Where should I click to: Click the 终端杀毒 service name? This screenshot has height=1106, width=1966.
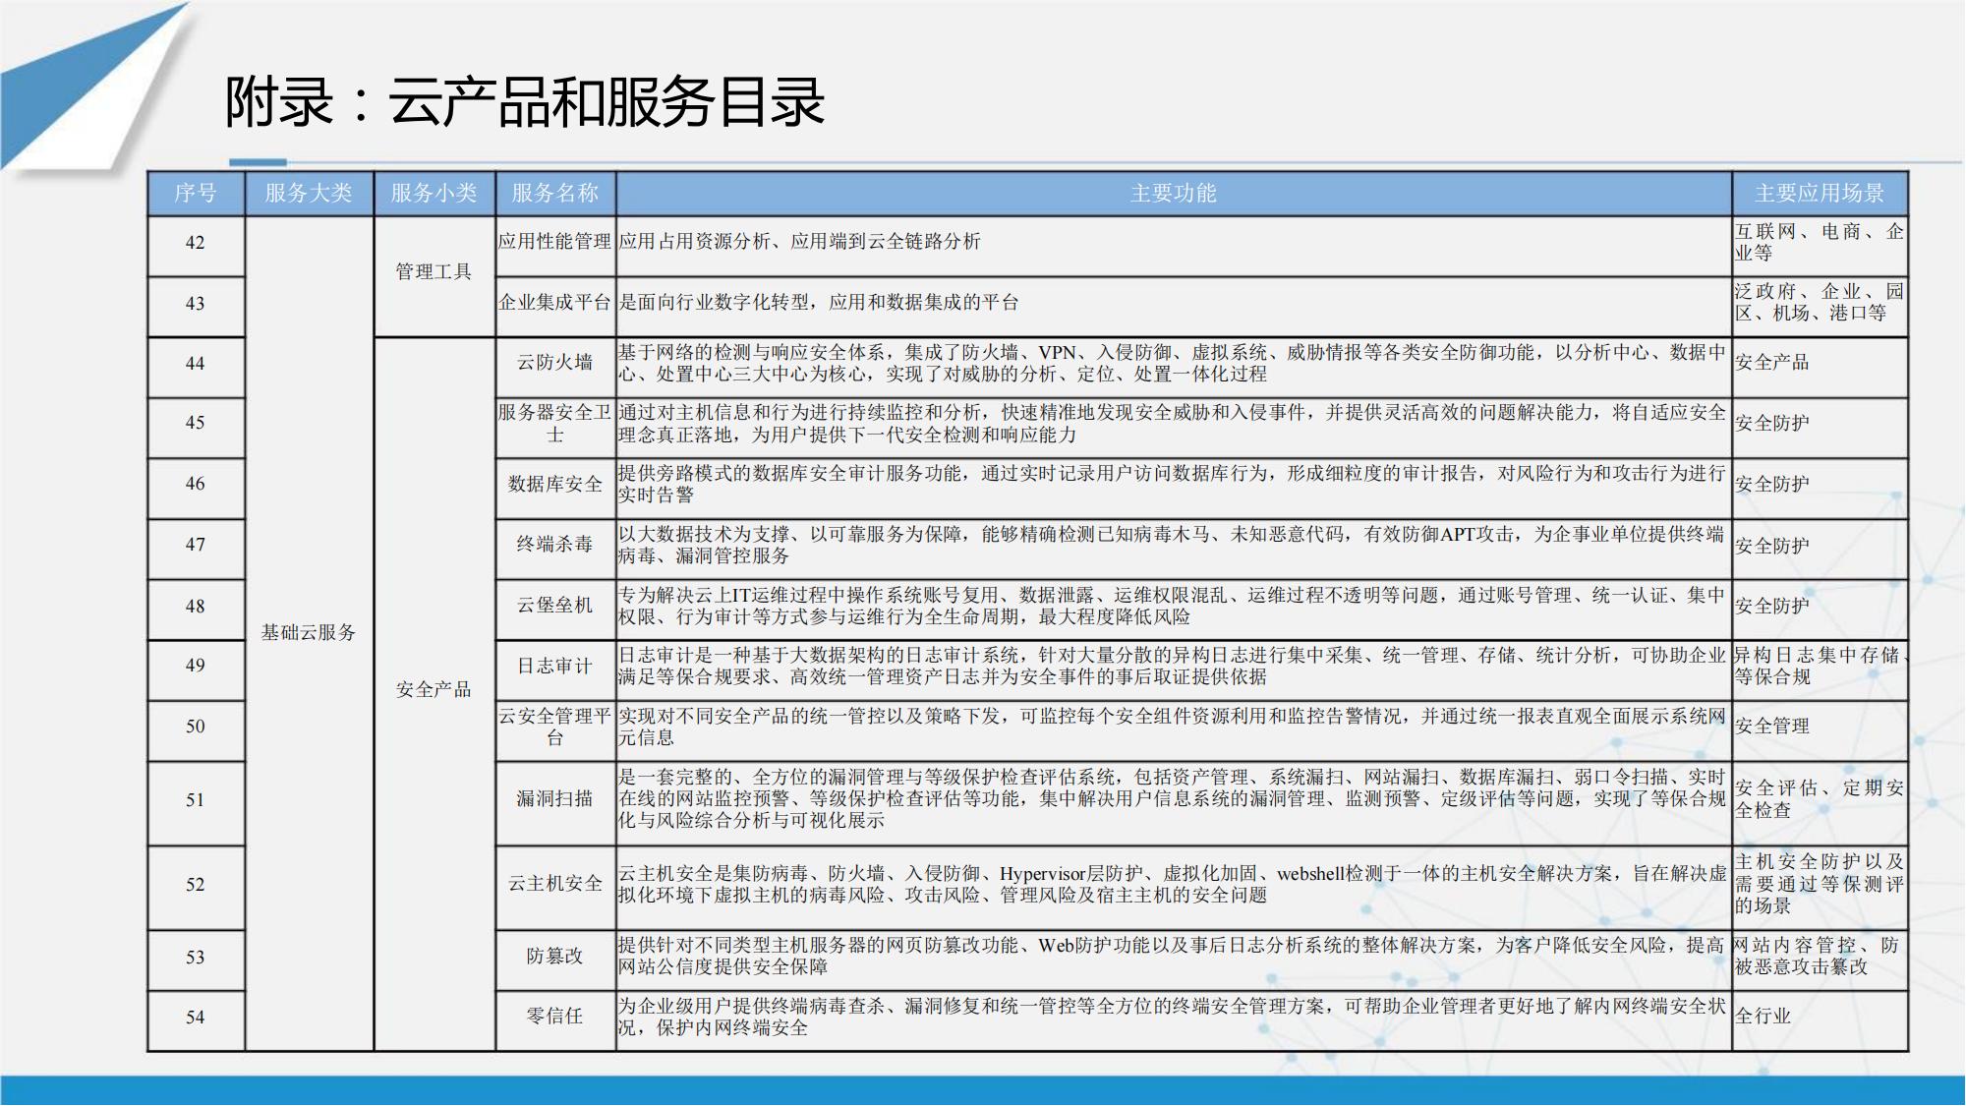point(555,545)
